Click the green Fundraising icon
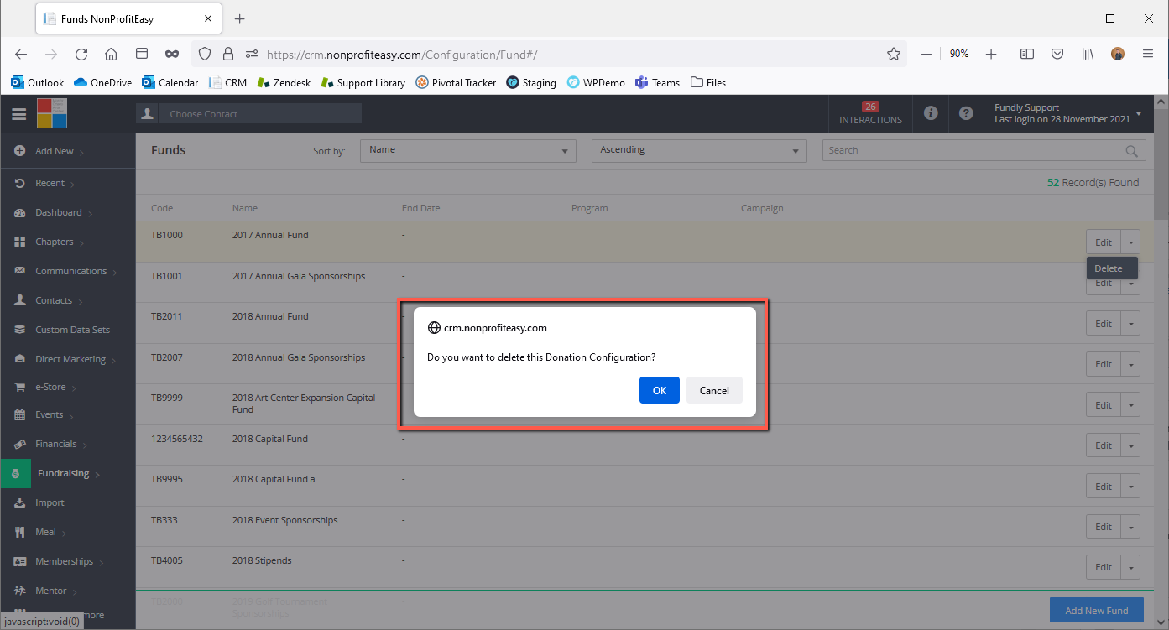This screenshot has height=630, width=1169. click(x=15, y=474)
